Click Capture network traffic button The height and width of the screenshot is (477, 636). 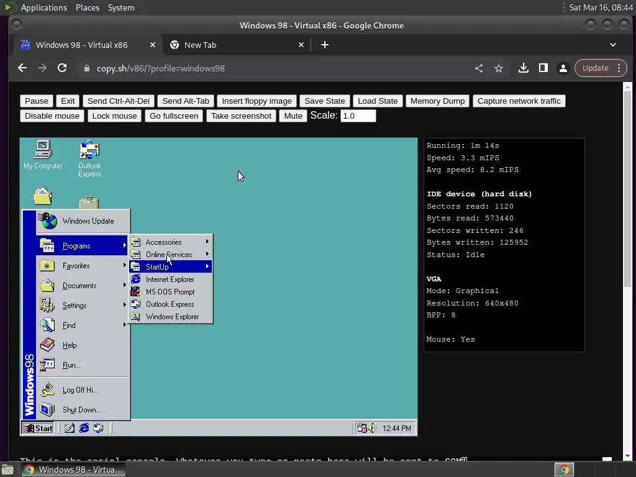click(x=519, y=101)
